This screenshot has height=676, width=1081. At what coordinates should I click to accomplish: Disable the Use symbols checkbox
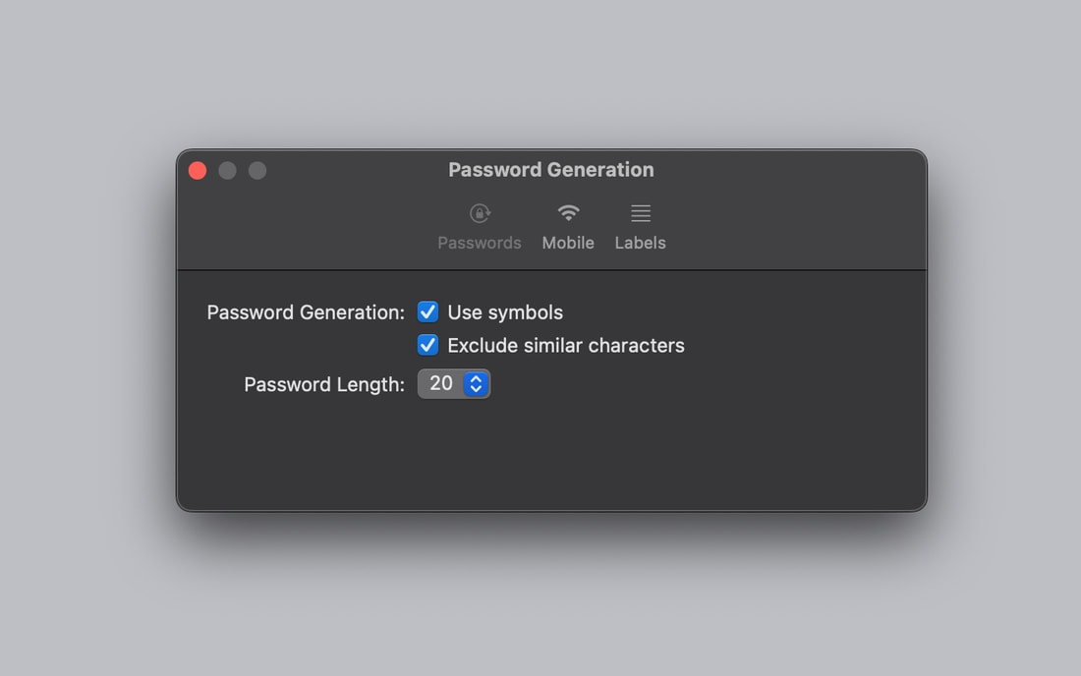click(x=427, y=312)
